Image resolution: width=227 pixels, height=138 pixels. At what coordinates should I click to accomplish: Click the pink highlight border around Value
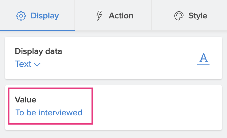(x=92, y=106)
